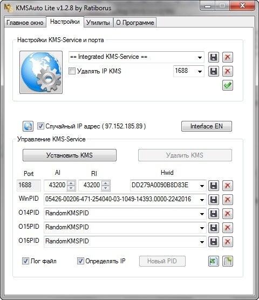Decrease the AI value with down arrow
Viewport: 259px width, 300px height.
(x=71, y=188)
